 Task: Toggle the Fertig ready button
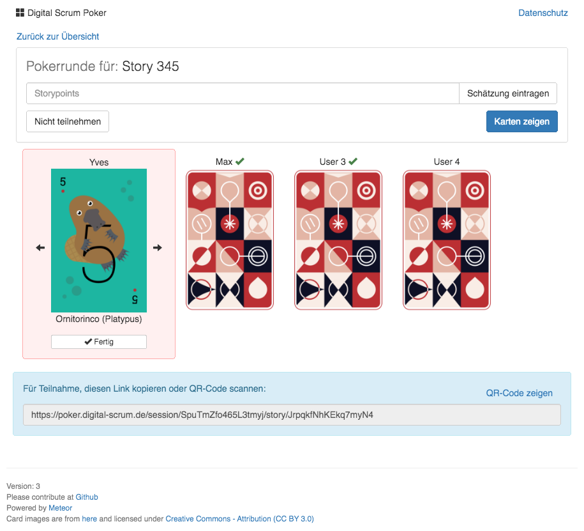[x=99, y=342]
